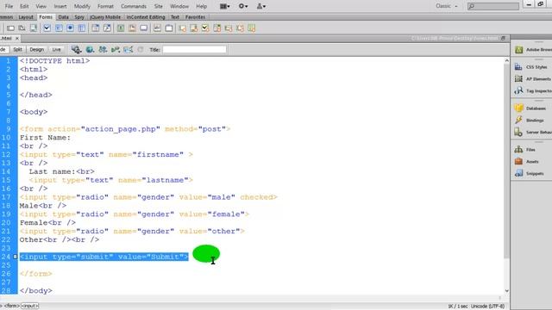Insert a Checkbox form element
This screenshot has width=552, height=310.
[47, 28]
